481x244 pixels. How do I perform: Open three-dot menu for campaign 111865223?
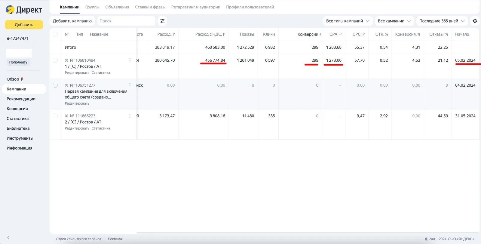130,116
